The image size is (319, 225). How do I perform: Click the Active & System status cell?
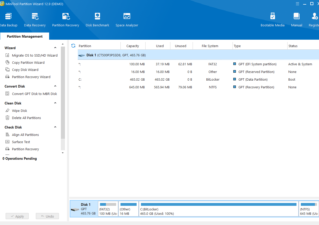pyautogui.click(x=300, y=64)
